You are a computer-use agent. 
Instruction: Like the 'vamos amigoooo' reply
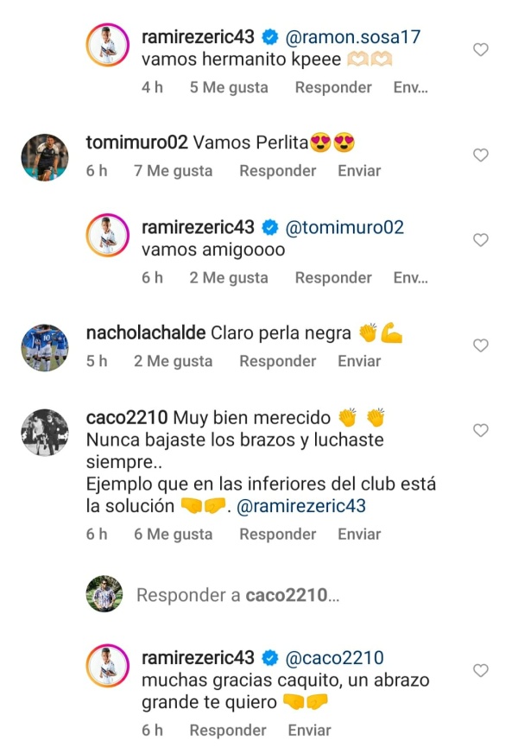pyautogui.click(x=481, y=240)
